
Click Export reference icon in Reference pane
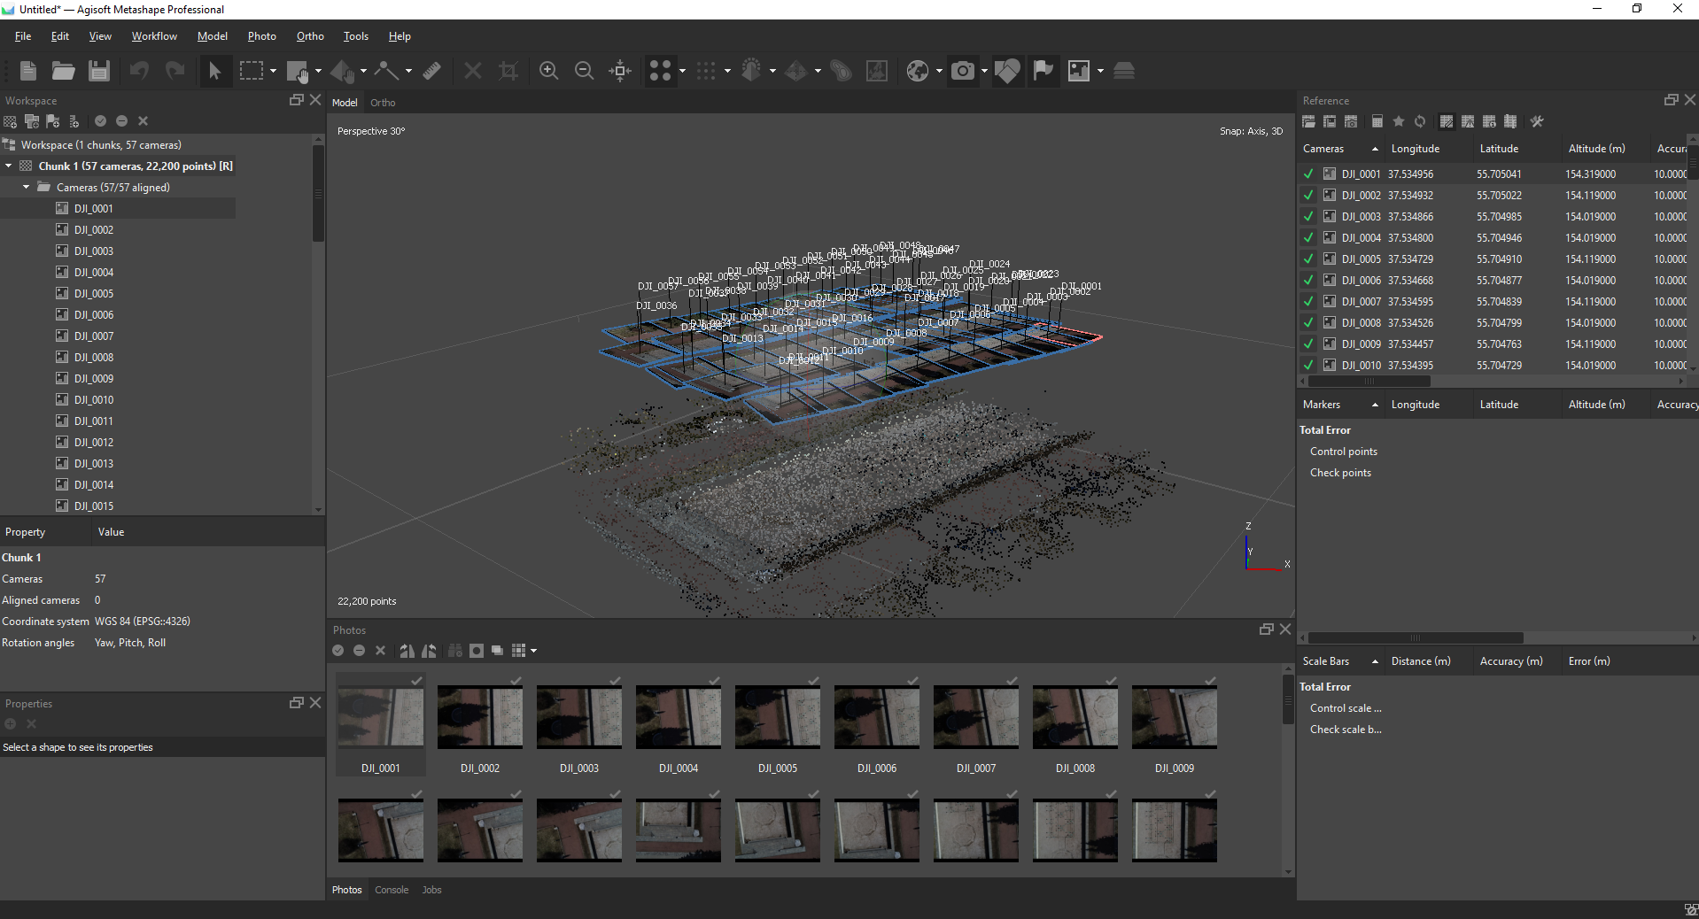(x=1330, y=121)
